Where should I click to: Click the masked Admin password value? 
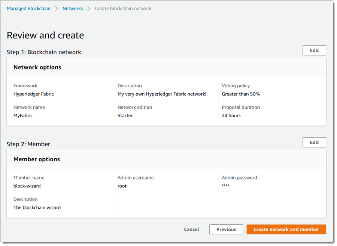[225, 186]
